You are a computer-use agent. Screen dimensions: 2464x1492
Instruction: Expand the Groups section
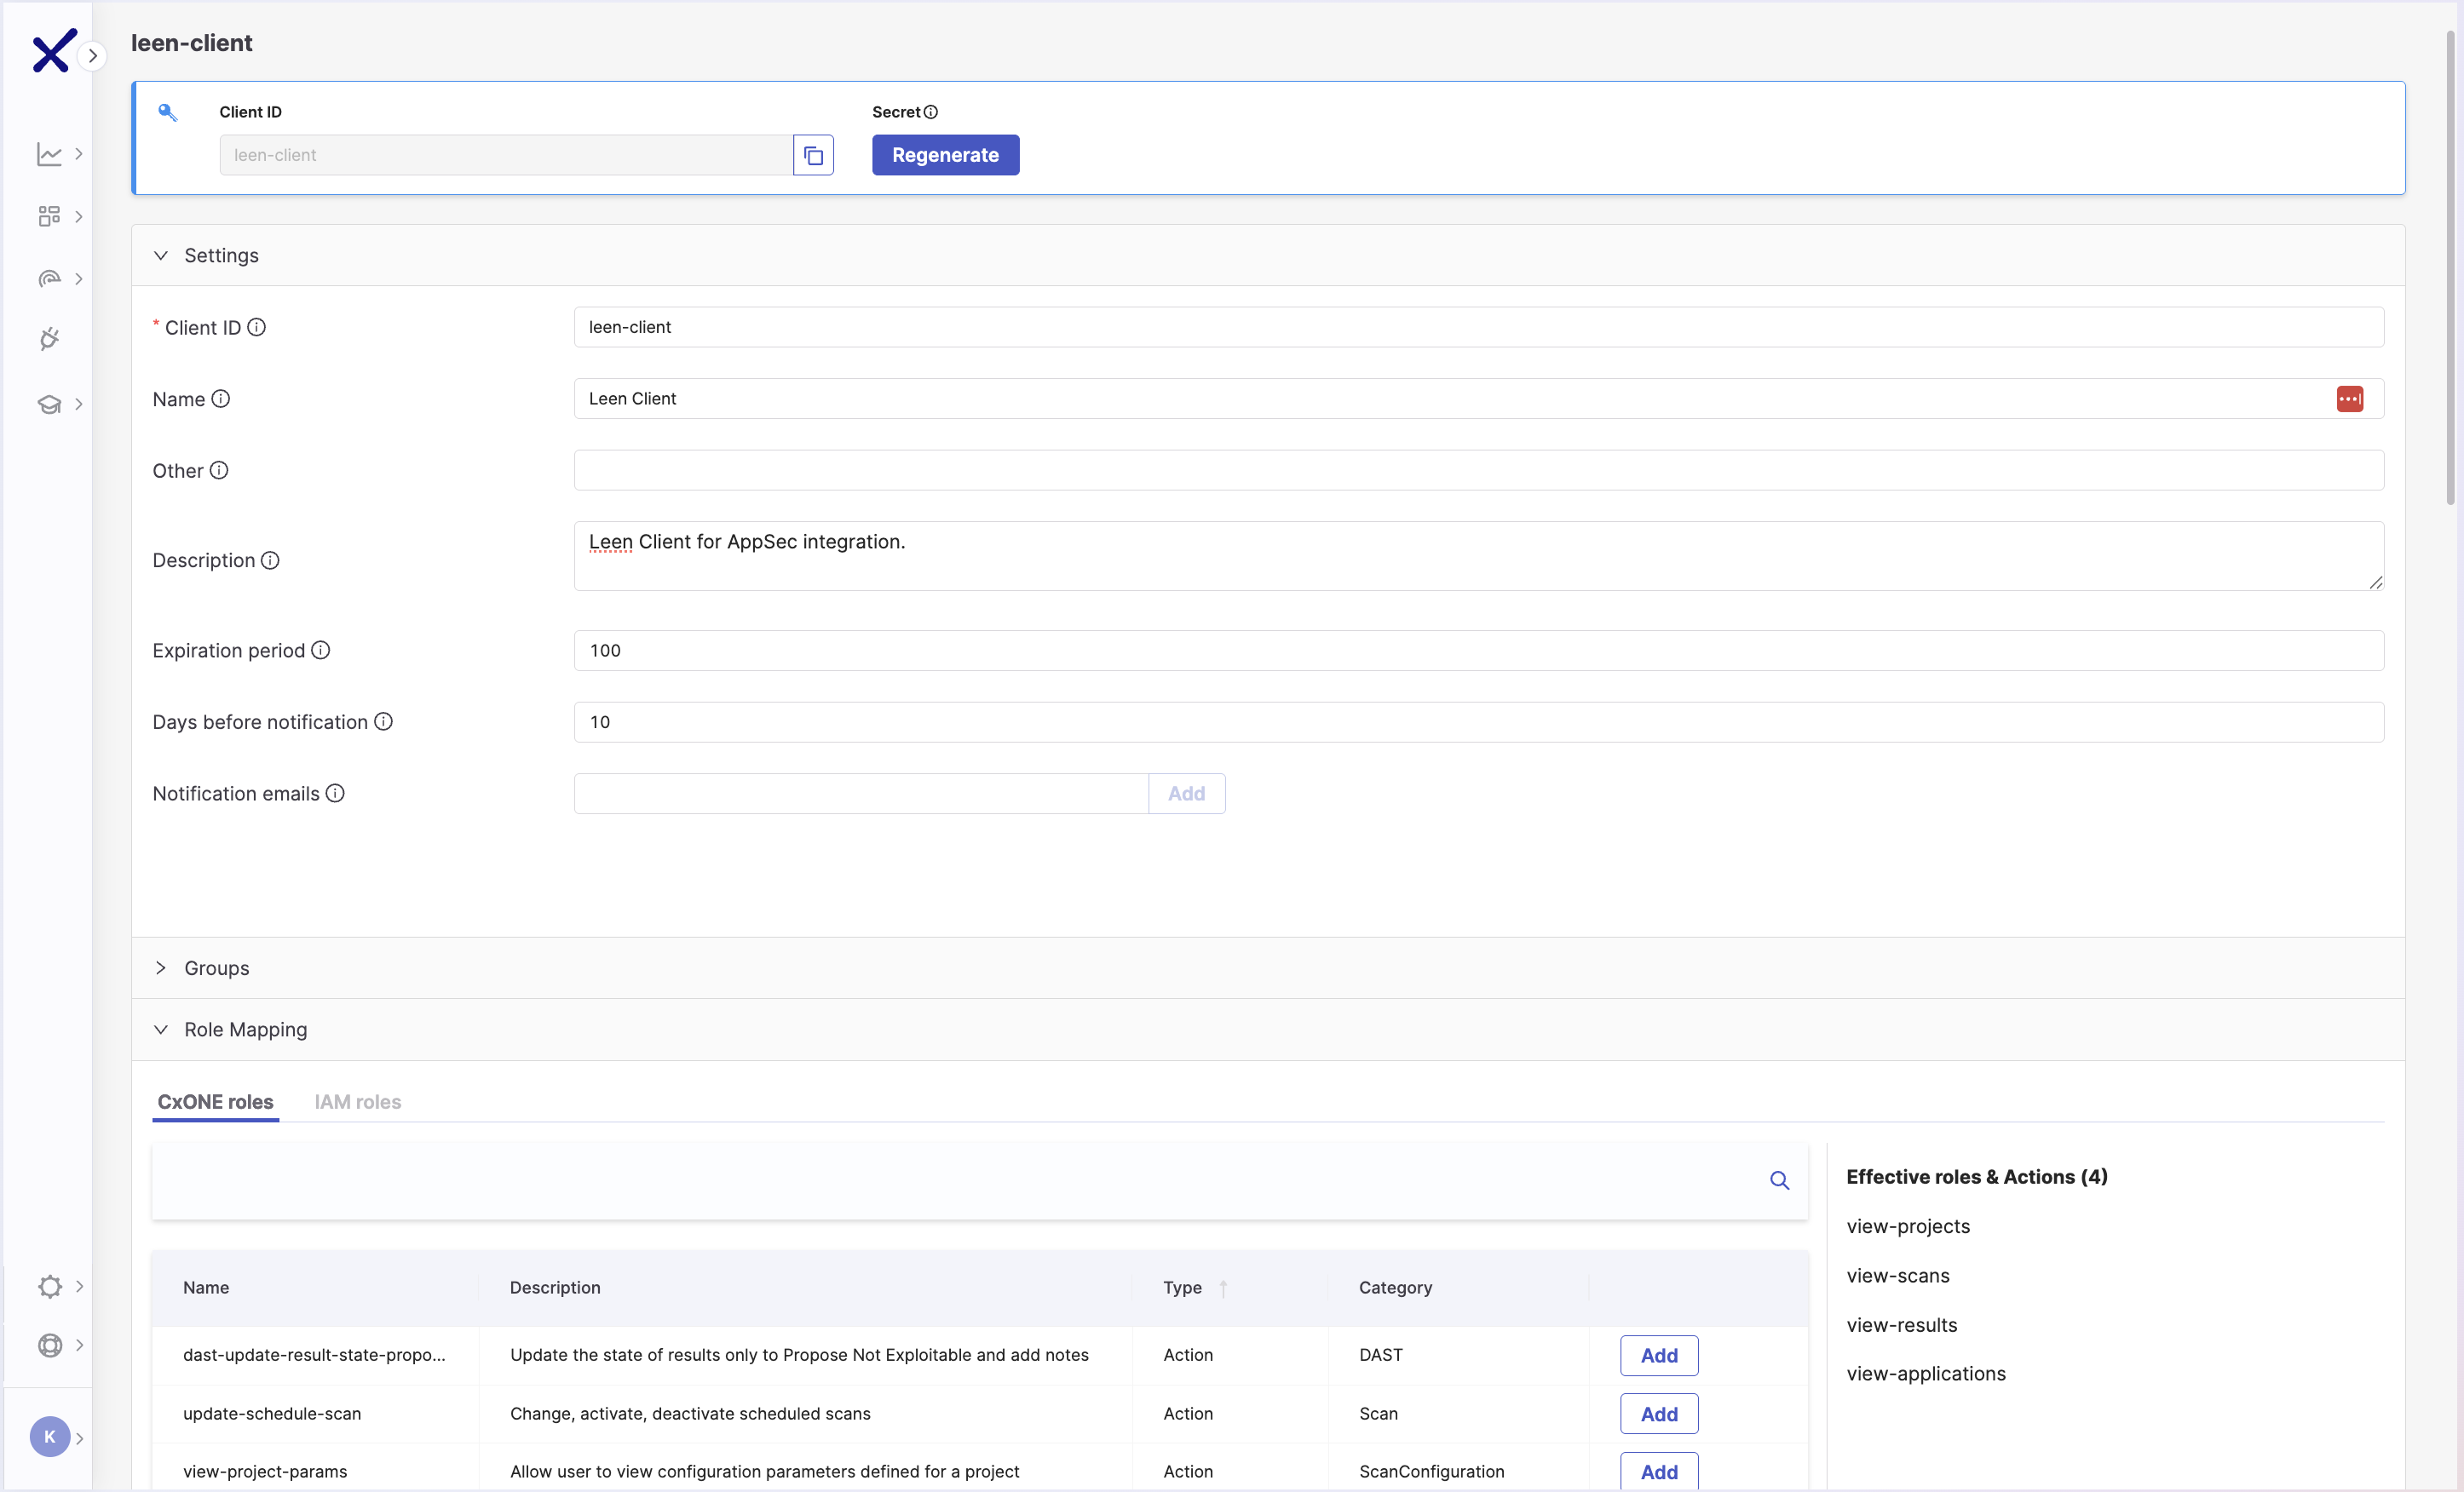pyautogui.click(x=161, y=968)
